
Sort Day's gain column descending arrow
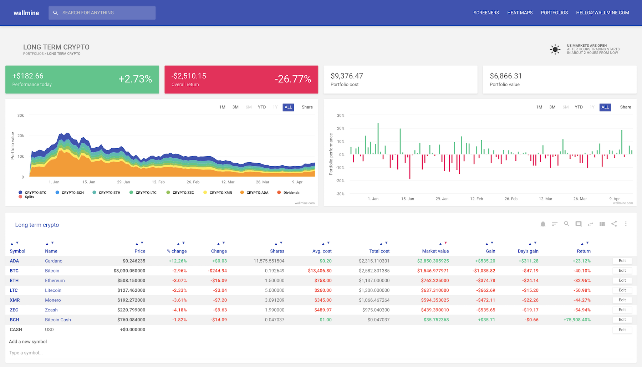(x=535, y=243)
